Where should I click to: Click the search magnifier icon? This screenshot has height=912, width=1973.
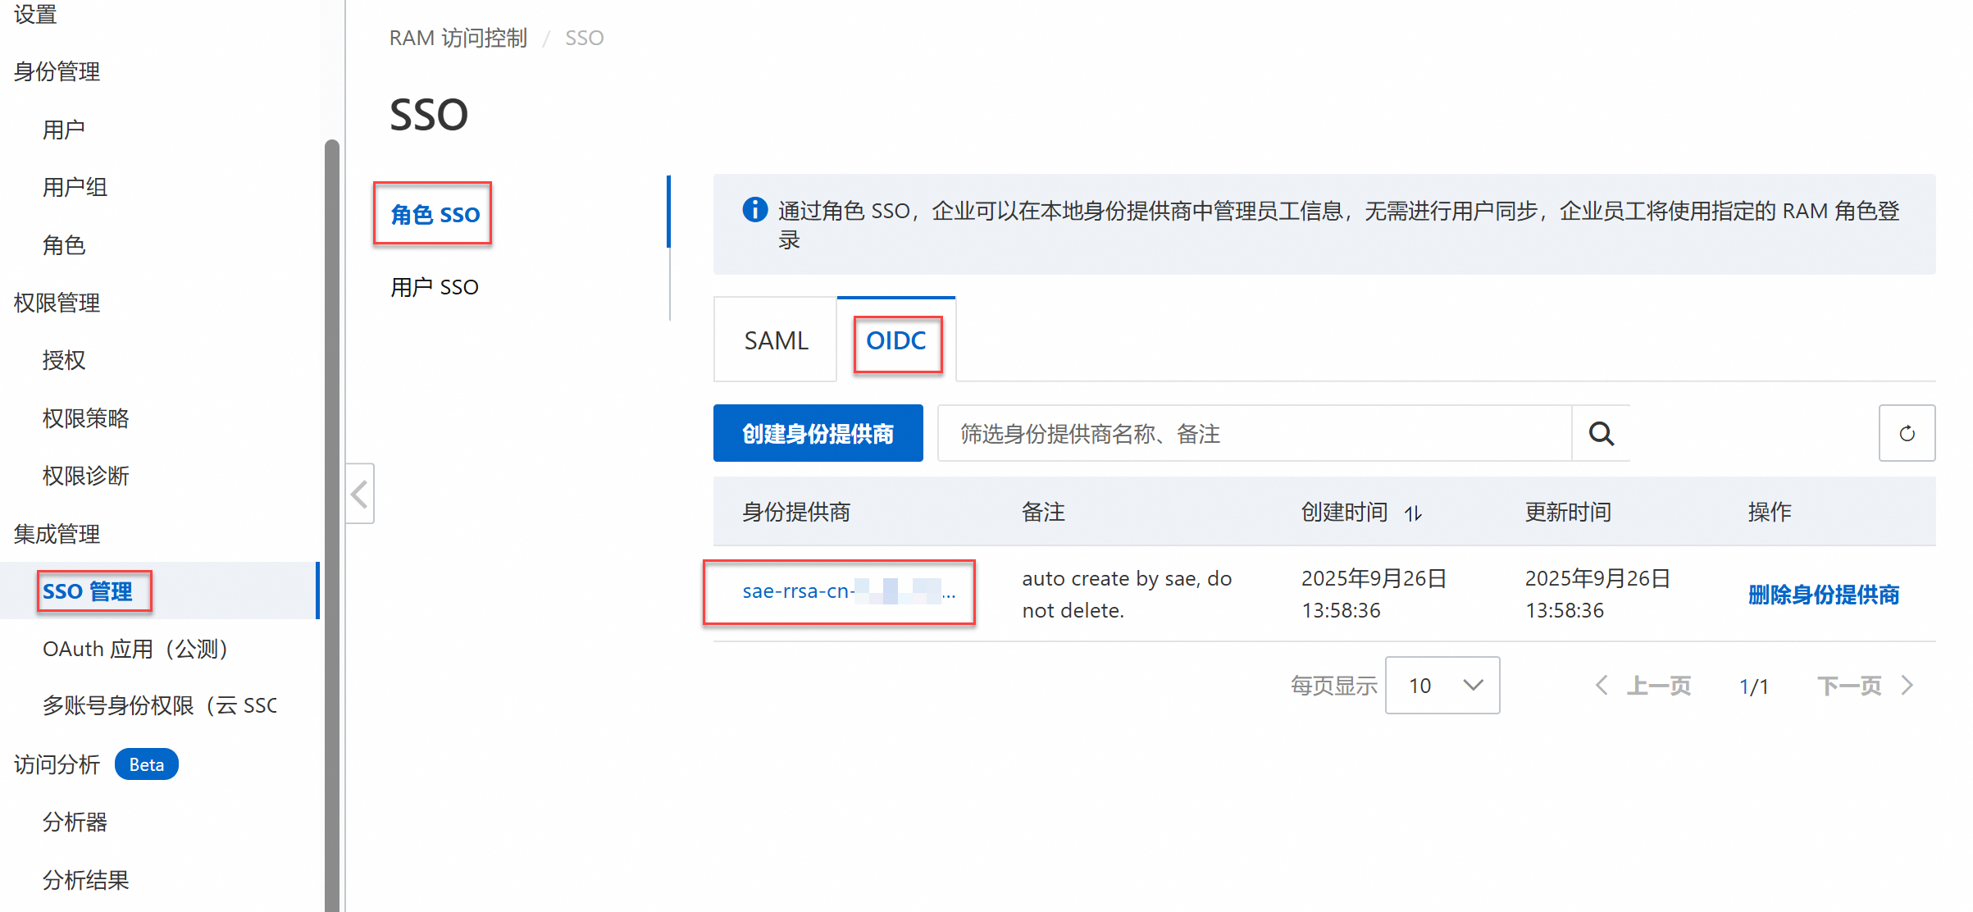(1601, 434)
